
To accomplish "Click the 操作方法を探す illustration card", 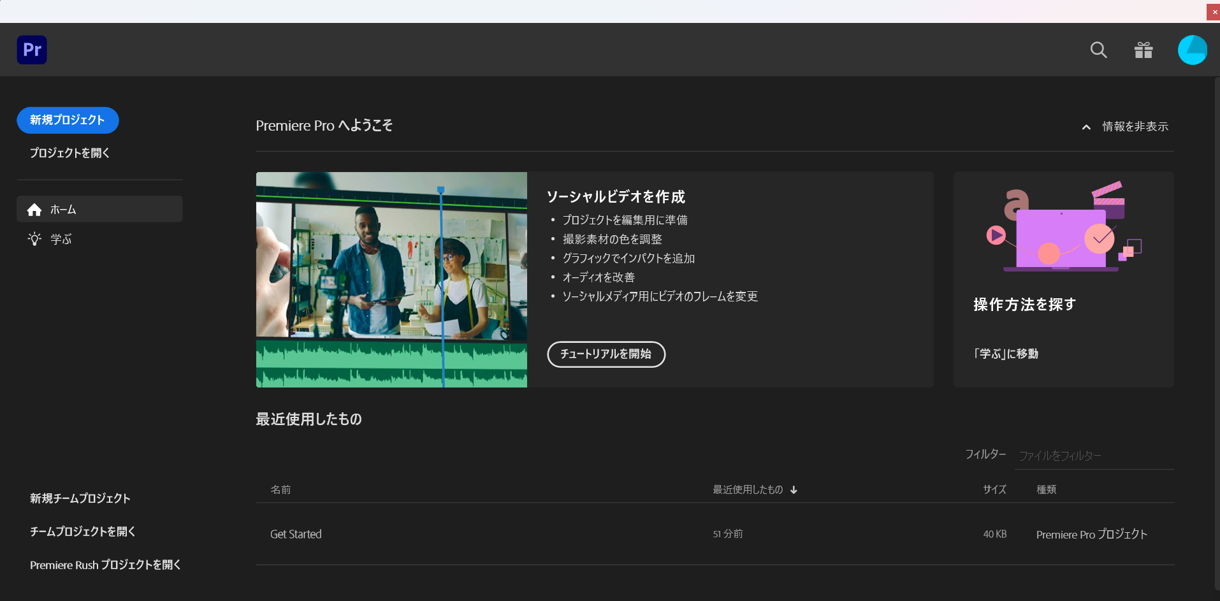I will [x=1064, y=279].
